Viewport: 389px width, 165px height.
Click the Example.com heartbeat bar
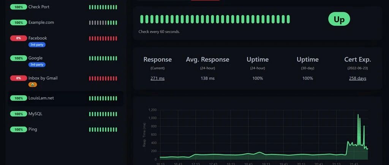[x=103, y=23]
